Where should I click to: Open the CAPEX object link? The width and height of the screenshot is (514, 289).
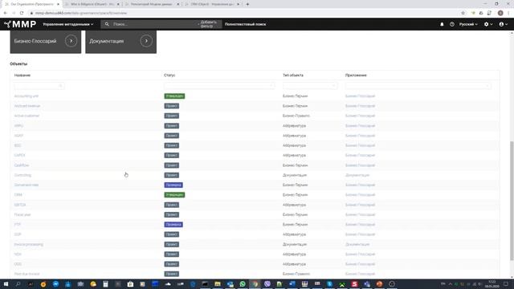click(x=19, y=155)
